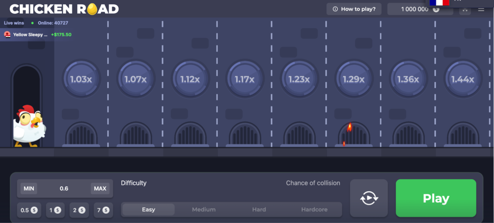494x223 pixels.
Task: Click the bet amount field showing 0.6
Action: click(x=64, y=188)
